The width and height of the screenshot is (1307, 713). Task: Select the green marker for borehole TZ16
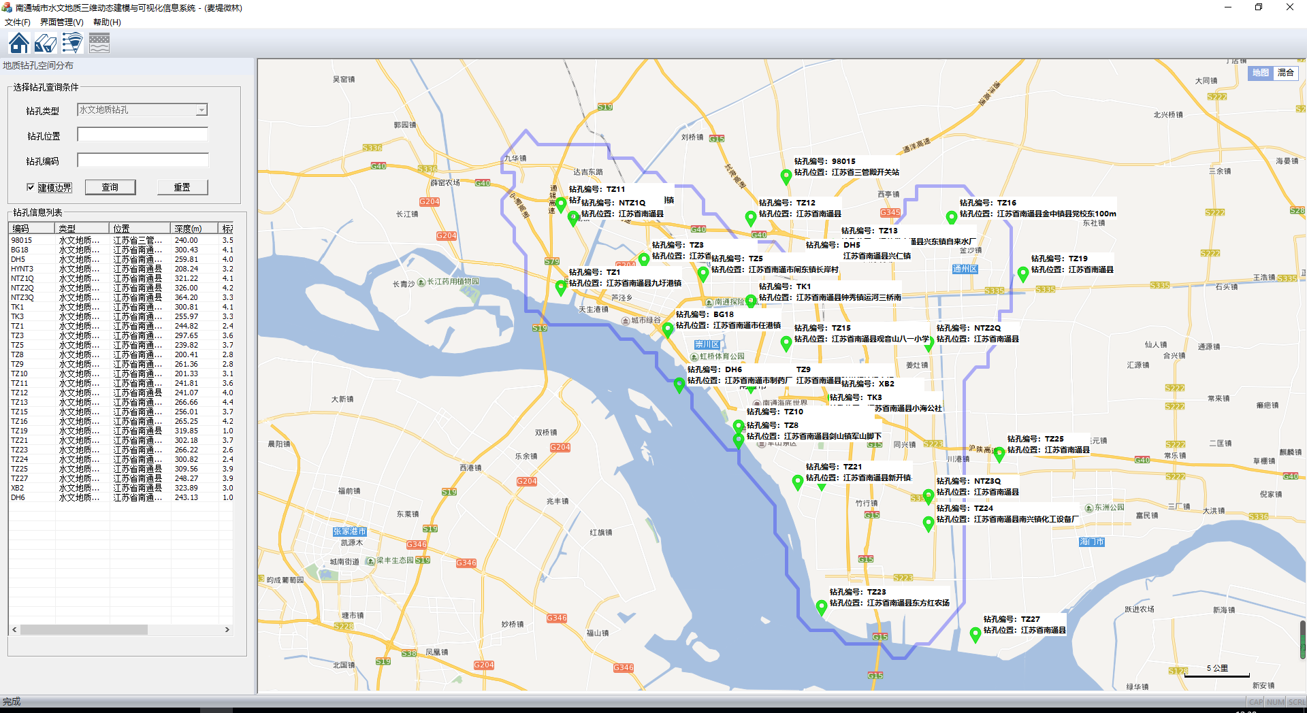tap(951, 218)
